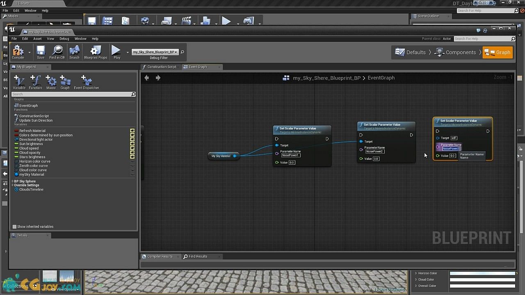Toggle visibility eye for Directional light actor
The height and width of the screenshot is (295, 525).
pyautogui.click(x=132, y=139)
